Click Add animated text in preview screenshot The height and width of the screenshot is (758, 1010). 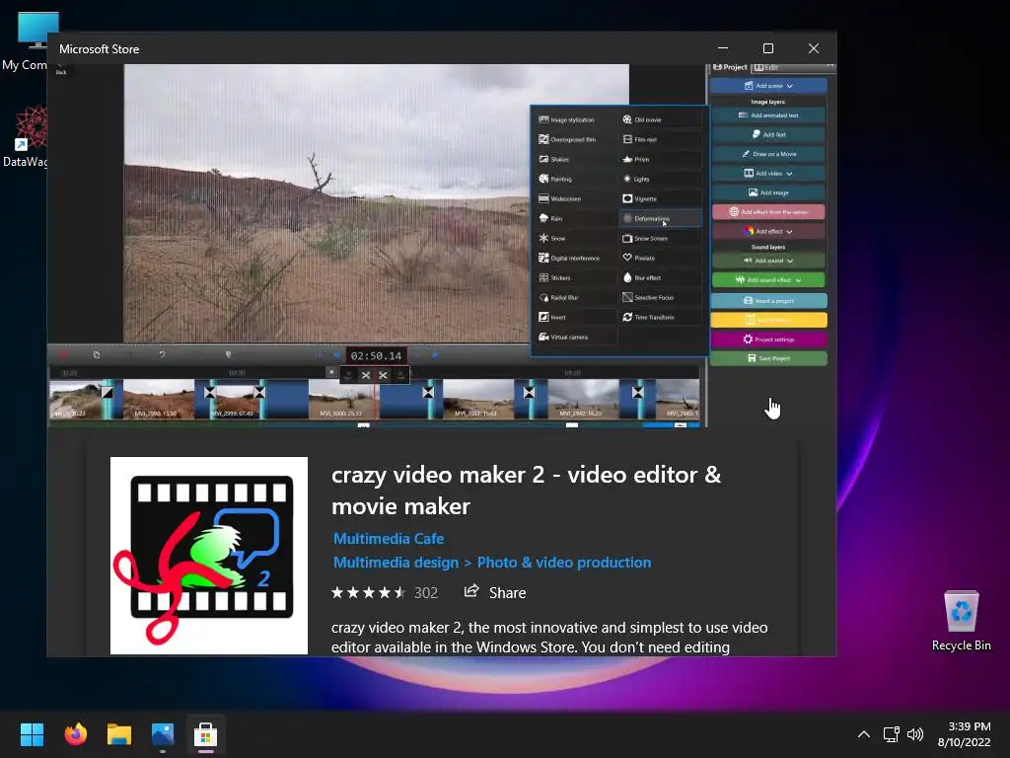coord(768,115)
